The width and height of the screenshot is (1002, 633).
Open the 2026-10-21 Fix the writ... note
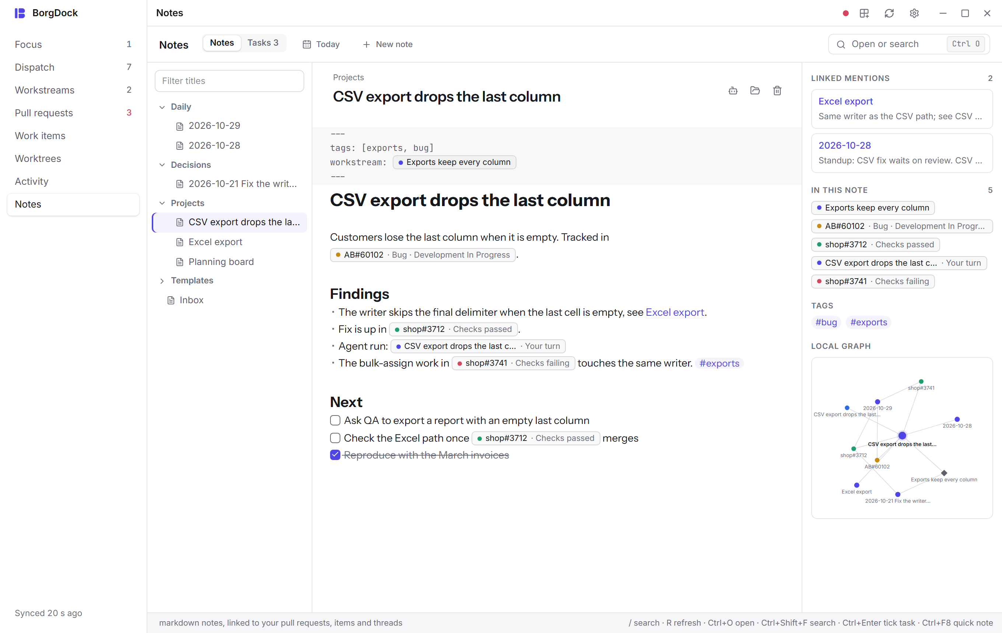[230, 184]
